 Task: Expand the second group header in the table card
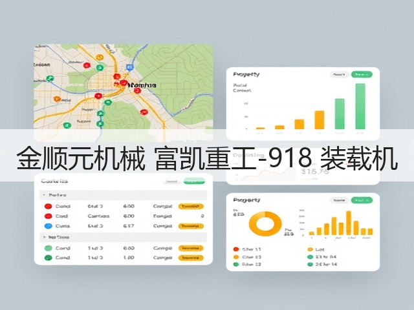point(44,237)
